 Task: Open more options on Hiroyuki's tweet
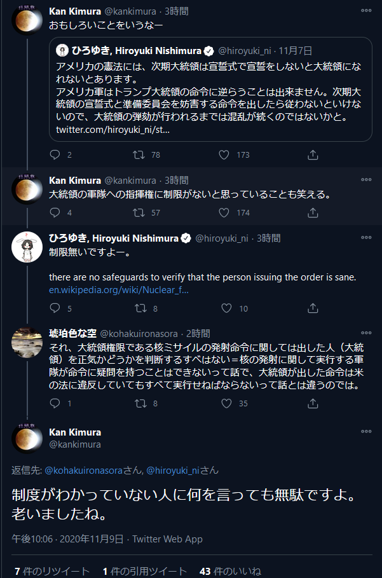[x=366, y=237]
